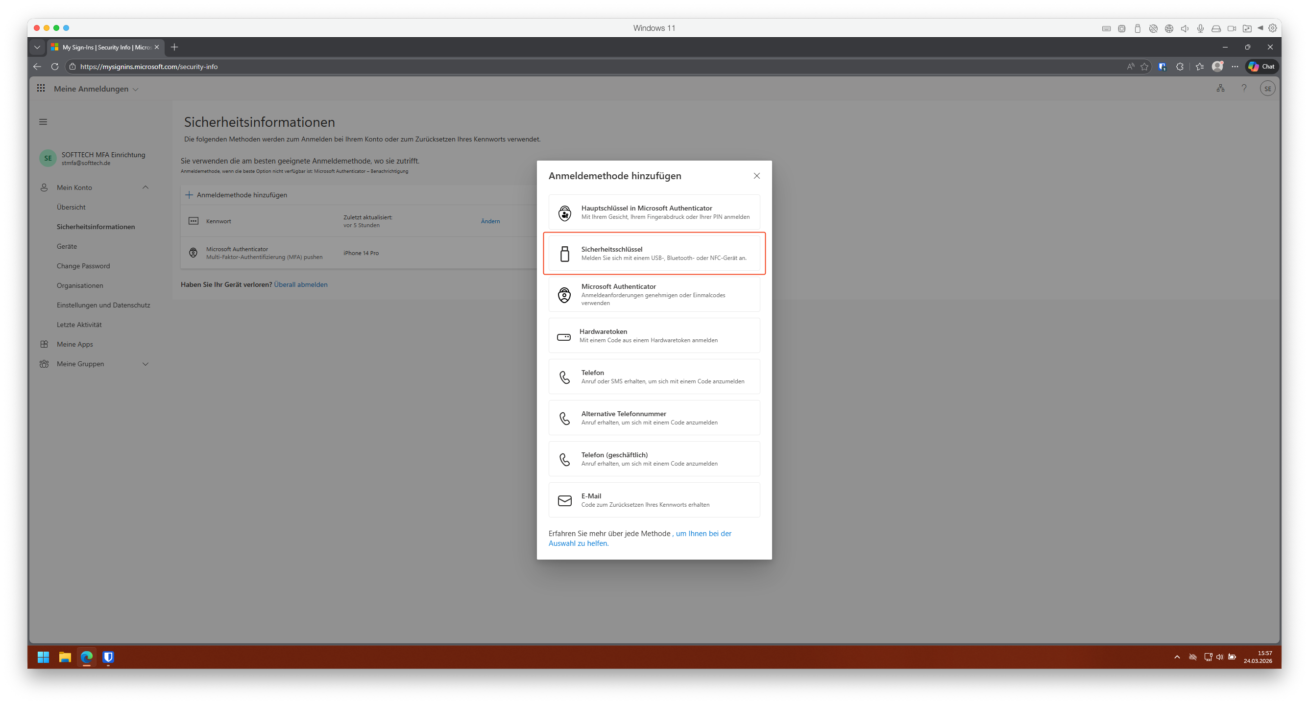Click Ändern next to Kennwort

pos(490,221)
